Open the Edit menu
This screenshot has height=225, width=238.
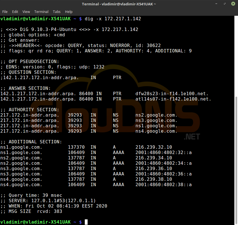[x=15, y=12]
